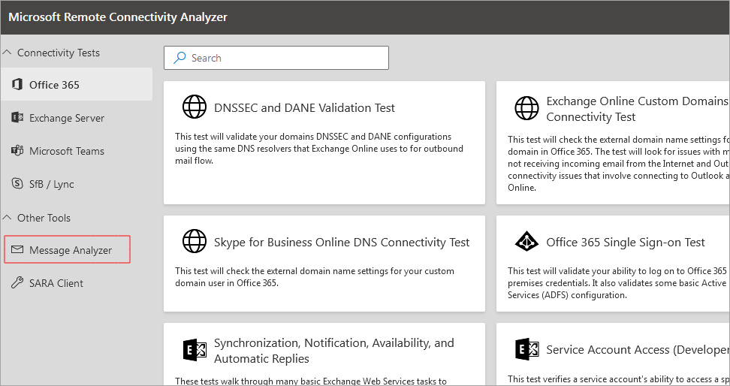
Task: Click the Microsoft Teams icon in sidebar
Action: pos(17,151)
